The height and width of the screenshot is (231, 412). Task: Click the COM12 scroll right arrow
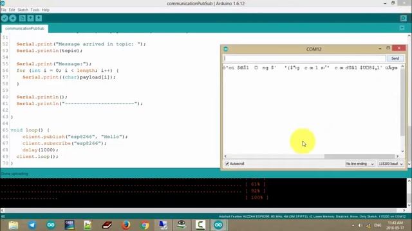(397, 156)
